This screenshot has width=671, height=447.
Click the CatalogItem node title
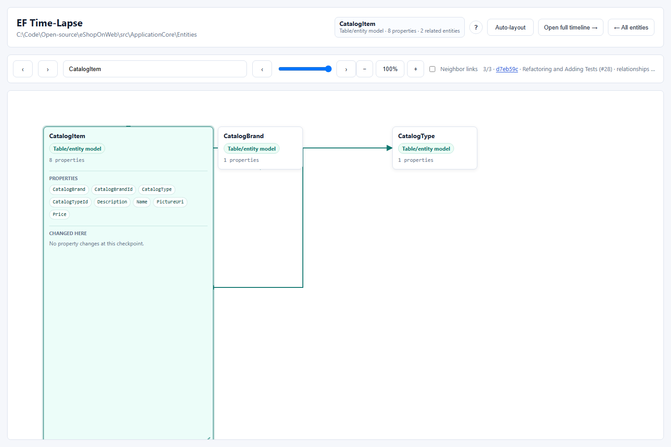pyautogui.click(x=67, y=136)
